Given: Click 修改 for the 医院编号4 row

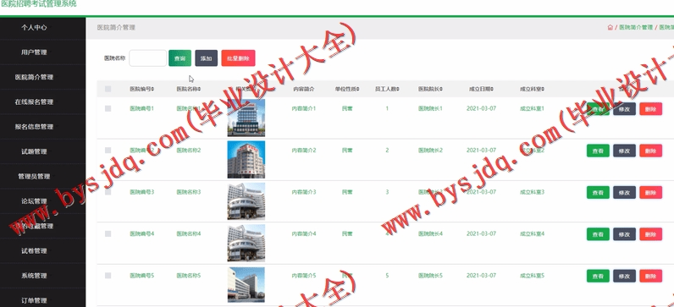Looking at the screenshot, I should click(624, 234).
